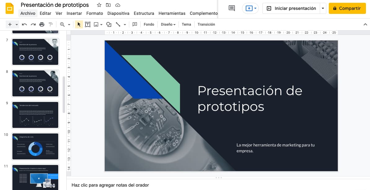This screenshot has width=370, height=190.
Task: Click the Iniciar presentación button
Action: 292,8
